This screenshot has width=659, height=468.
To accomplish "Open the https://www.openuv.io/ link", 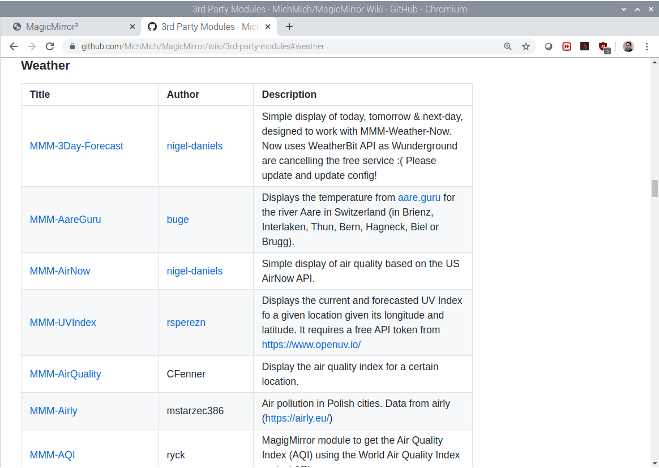I will [x=311, y=345].
